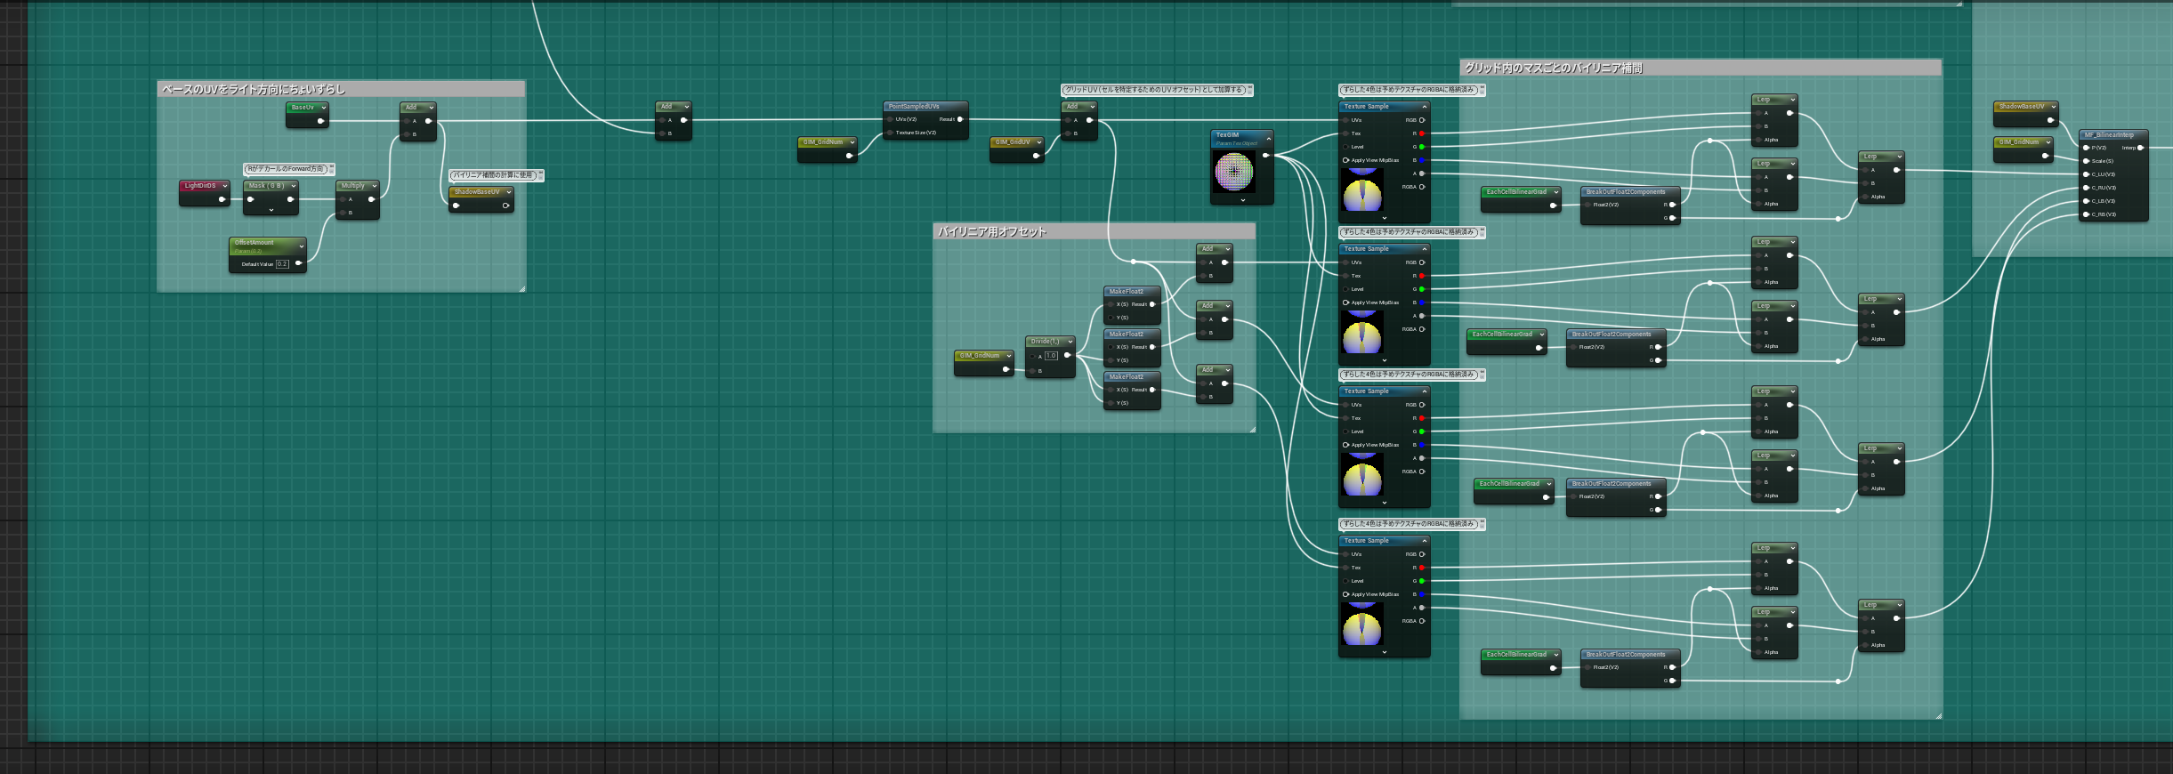Click the B input pin on Divide(1,) node
2173x774 pixels.
click(1032, 370)
